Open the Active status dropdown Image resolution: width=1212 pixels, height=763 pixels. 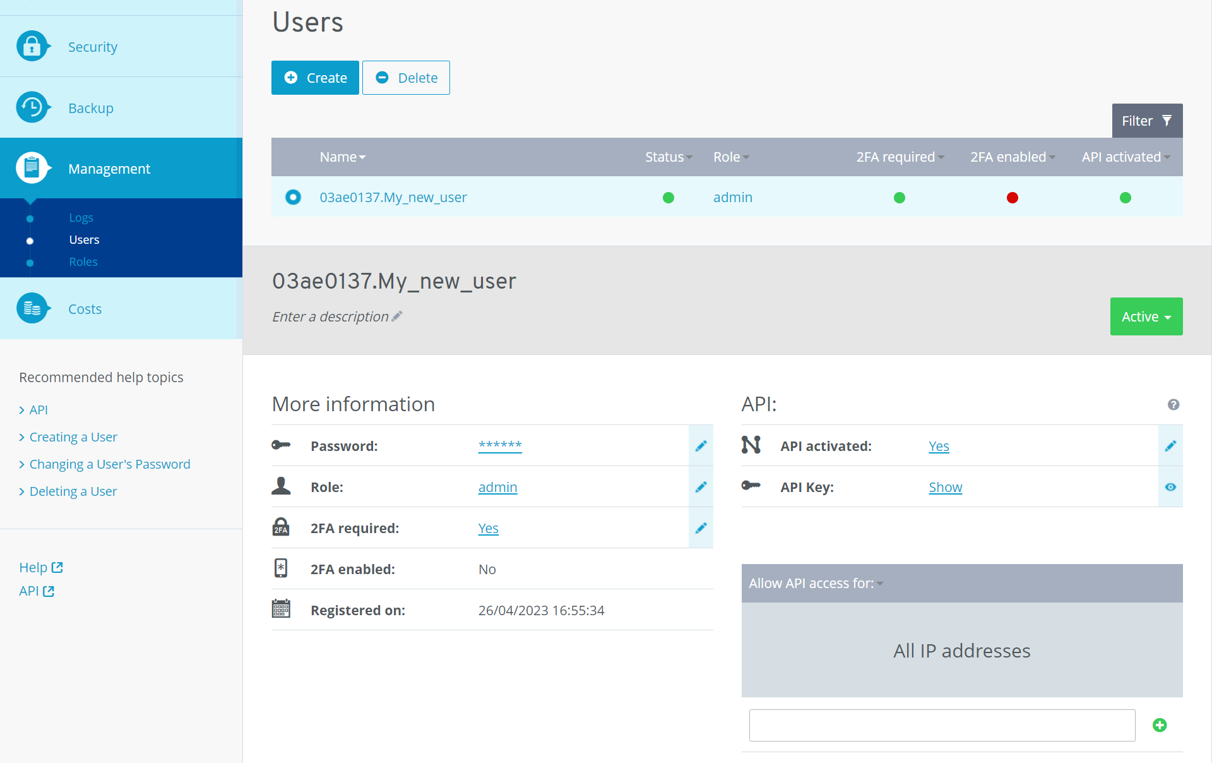click(1146, 316)
